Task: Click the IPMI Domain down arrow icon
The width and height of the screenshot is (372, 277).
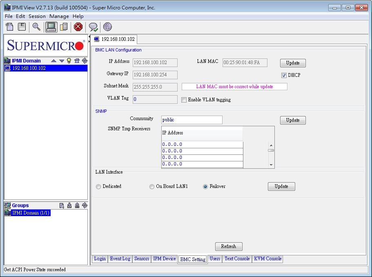Action: 62,61
